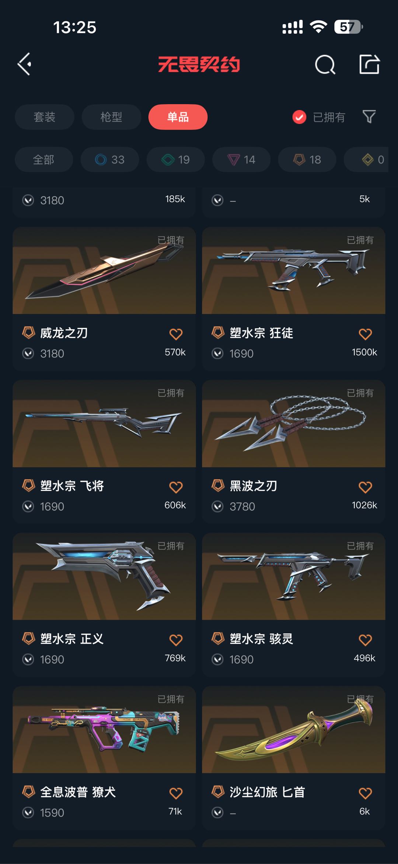Open the funnel filter icon
The width and height of the screenshot is (398, 864).
pos(369,117)
